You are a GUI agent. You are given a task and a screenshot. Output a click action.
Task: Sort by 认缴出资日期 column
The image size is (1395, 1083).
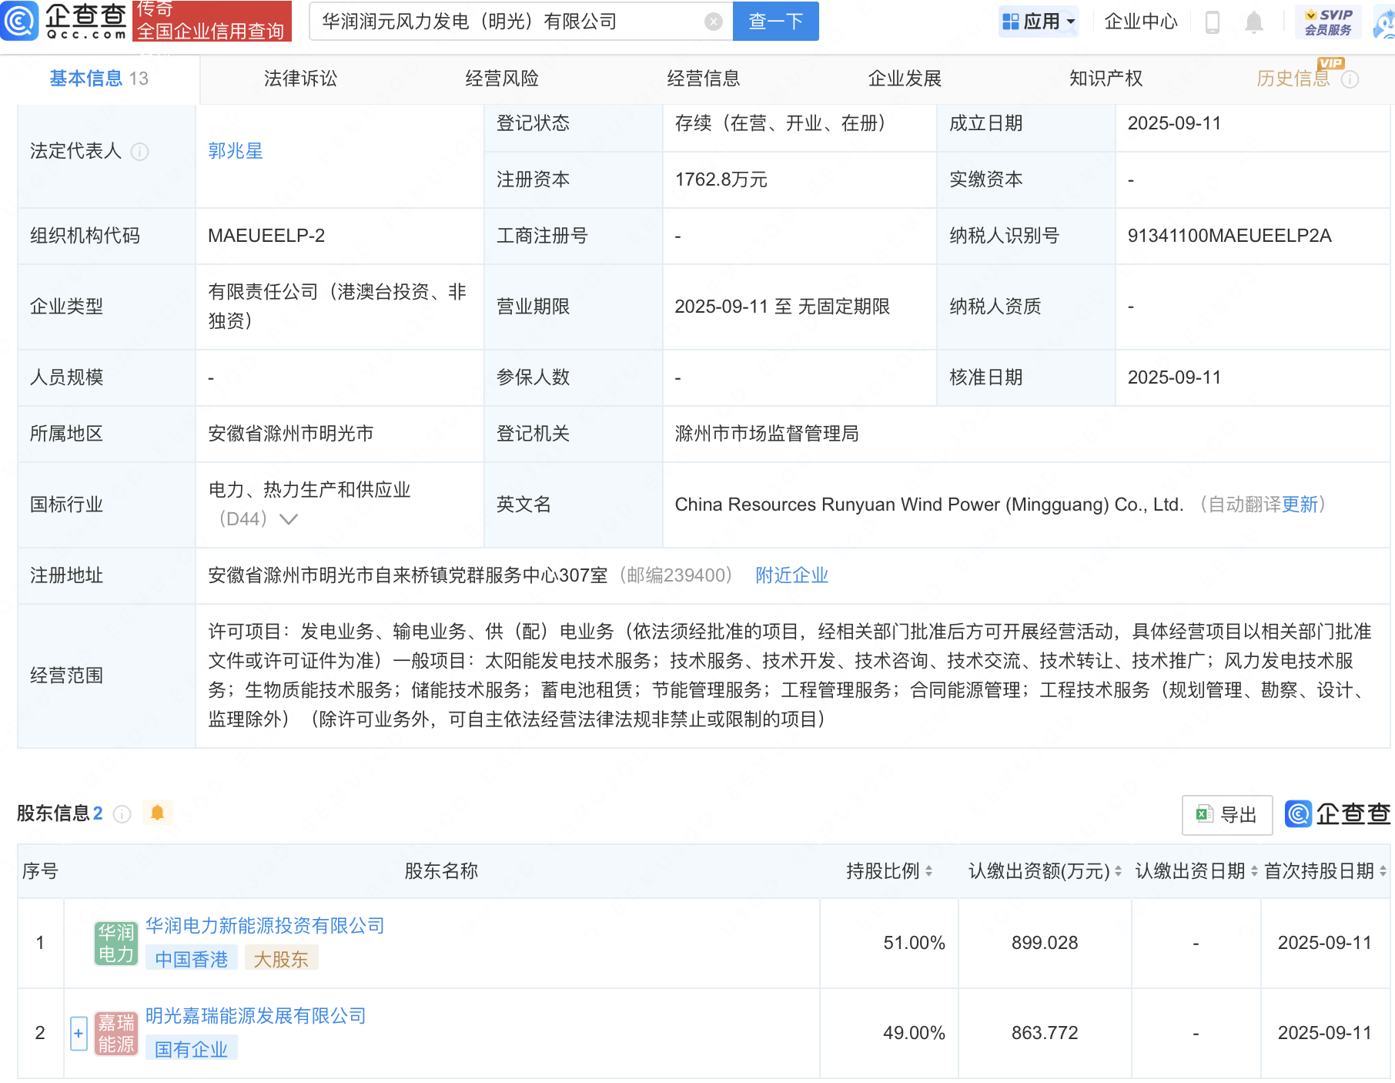[x=1254, y=871]
